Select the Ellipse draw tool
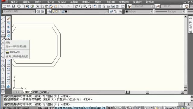 click(x=3, y=57)
